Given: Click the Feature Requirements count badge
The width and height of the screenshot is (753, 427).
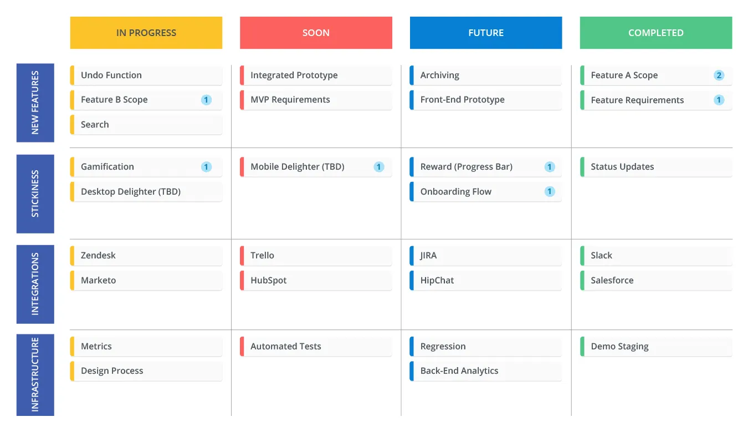Looking at the screenshot, I should point(719,100).
